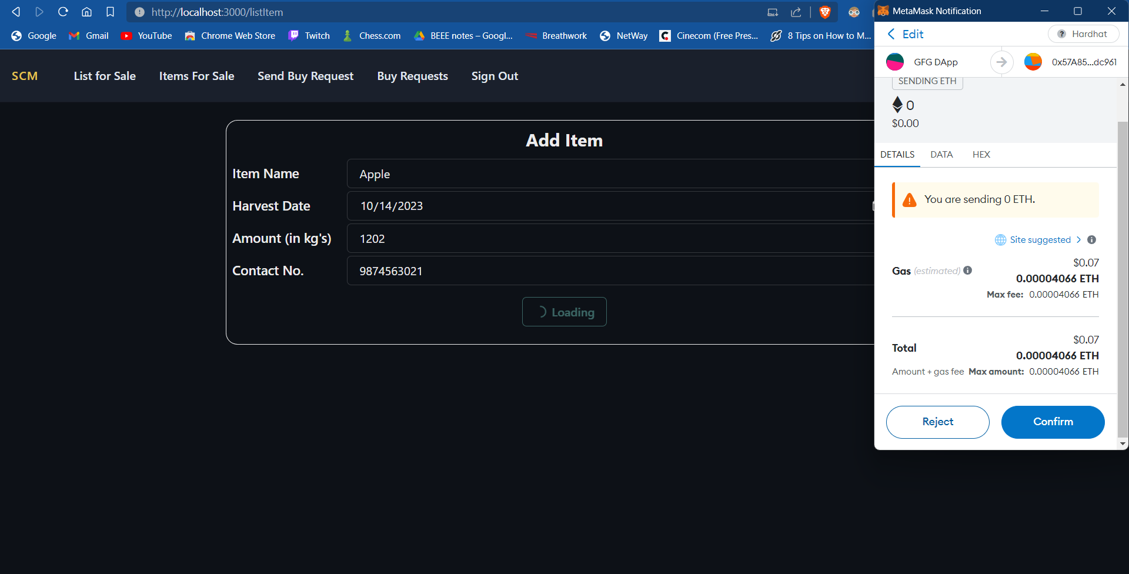Click the browser forward arrow
1129x574 pixels.
[x=39, y=12]
